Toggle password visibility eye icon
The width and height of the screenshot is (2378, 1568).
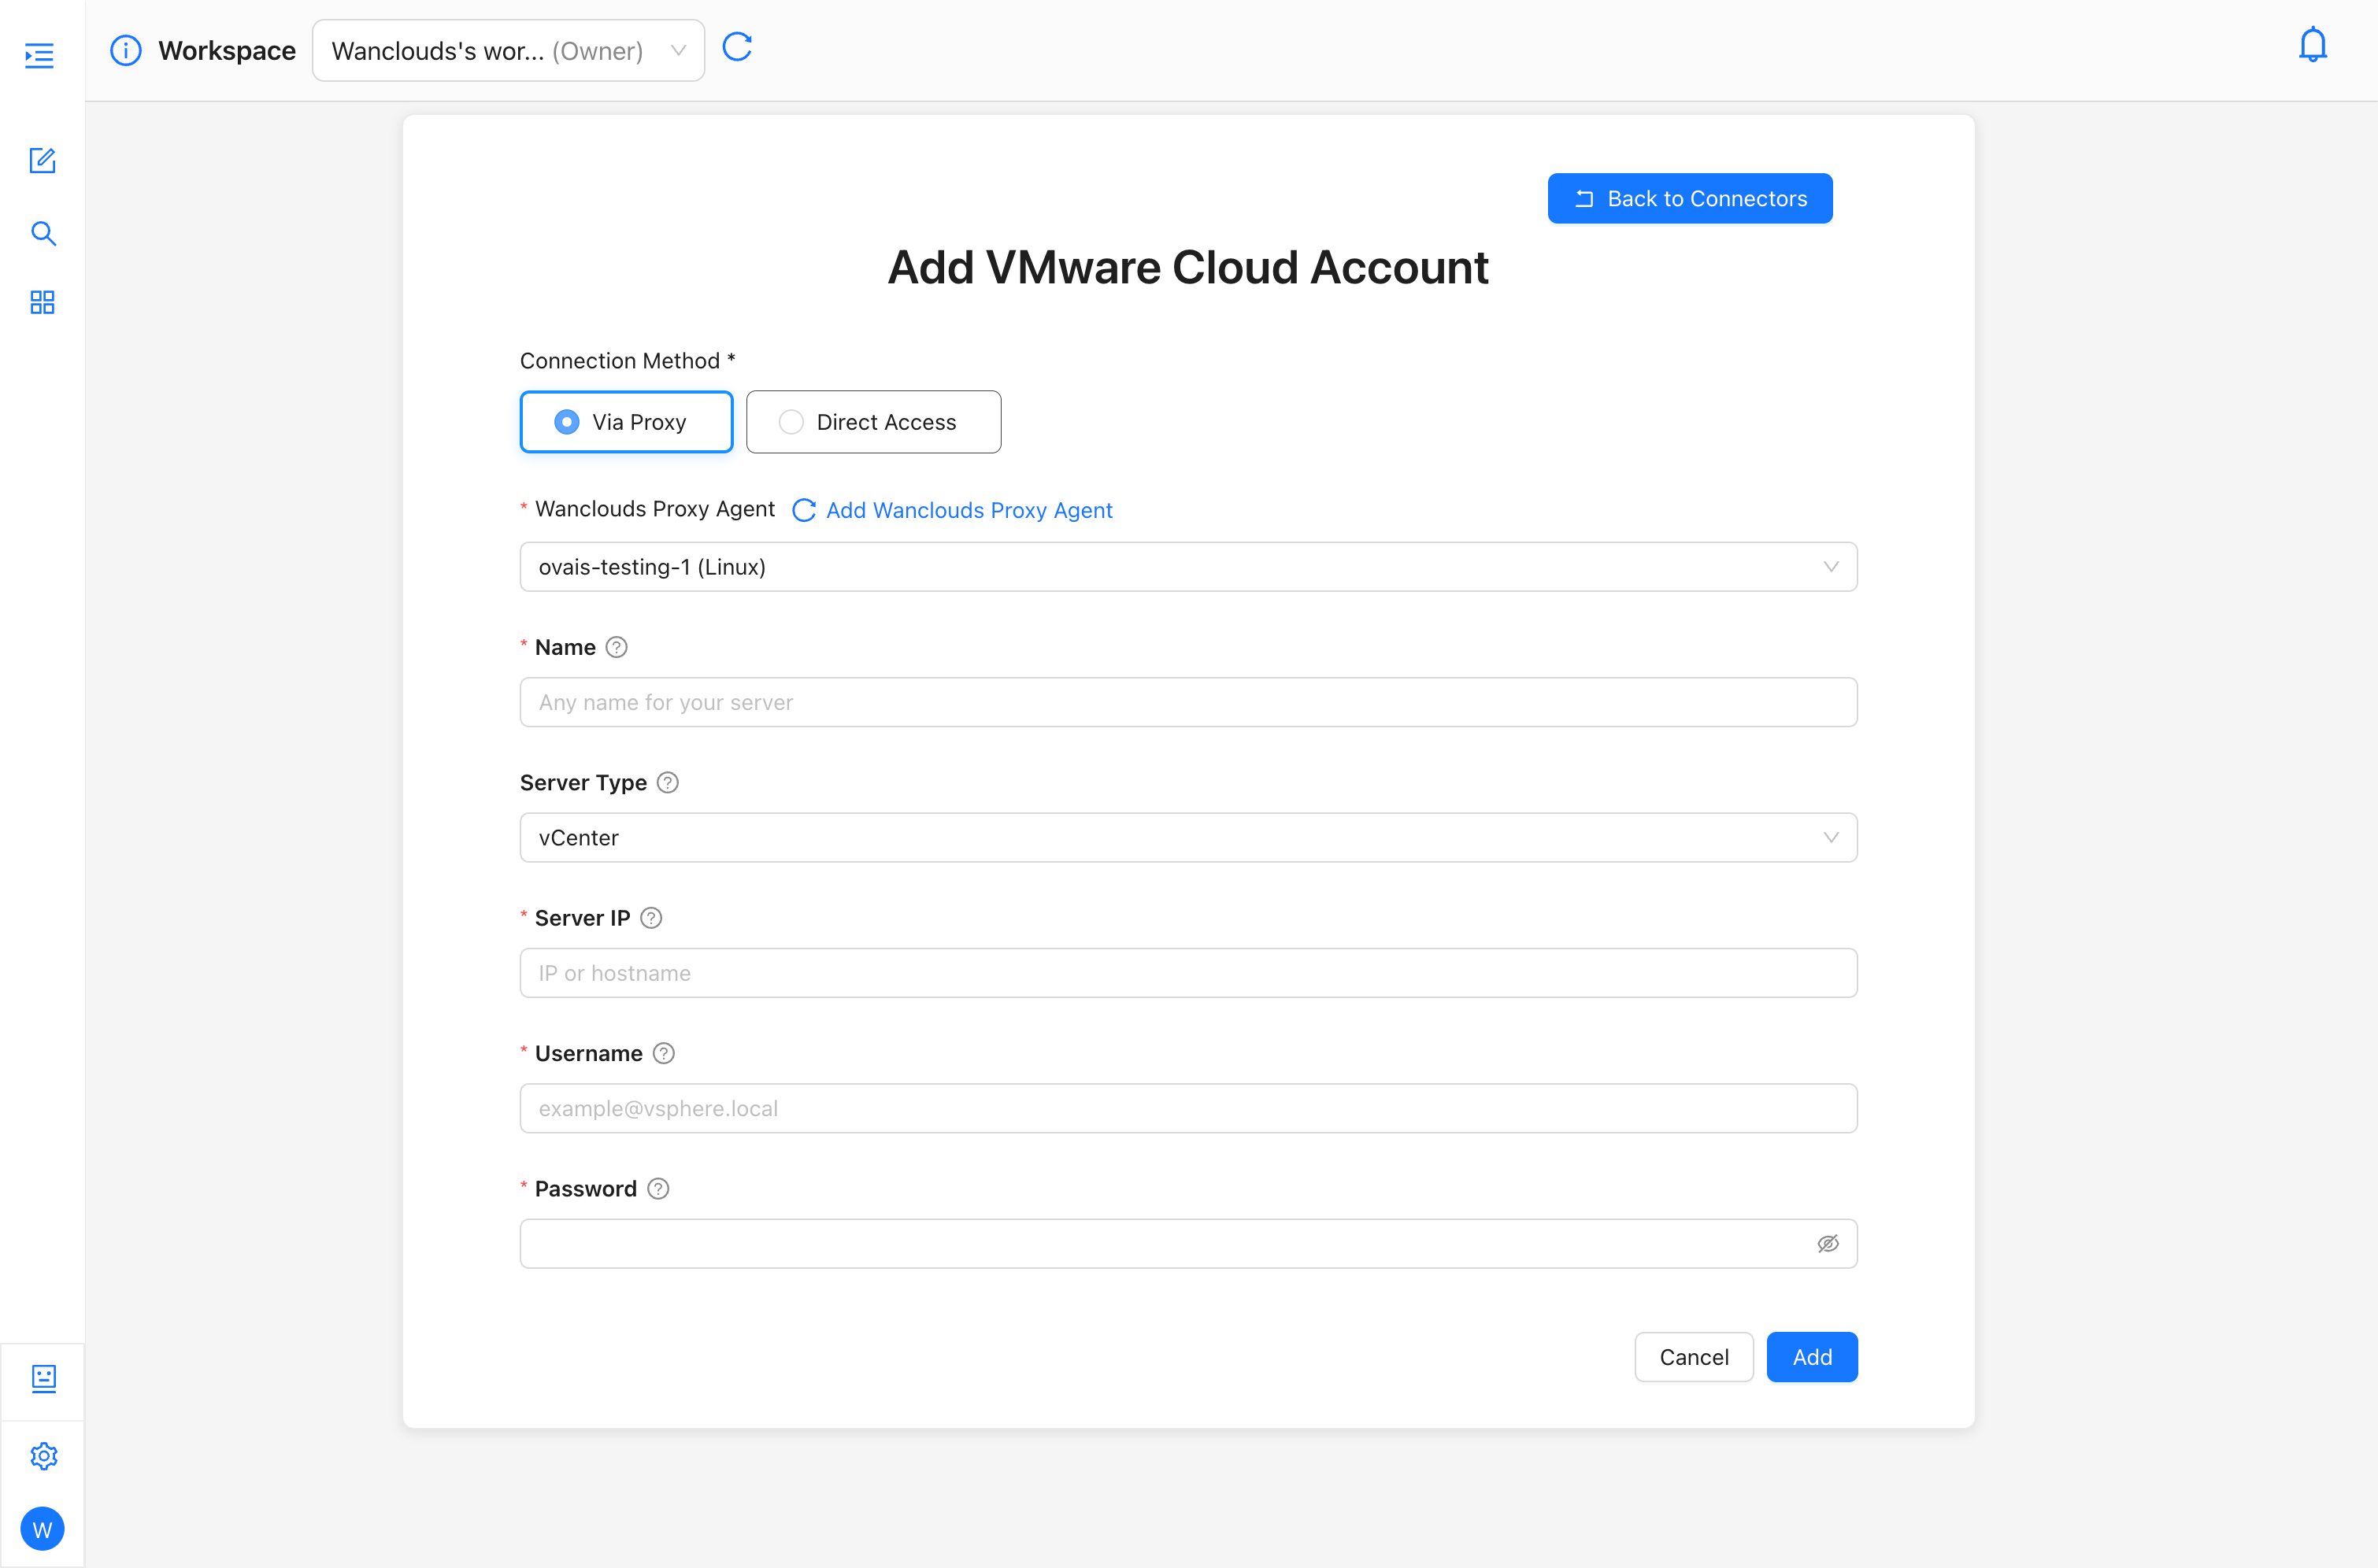click(x=1828, y=1244)
